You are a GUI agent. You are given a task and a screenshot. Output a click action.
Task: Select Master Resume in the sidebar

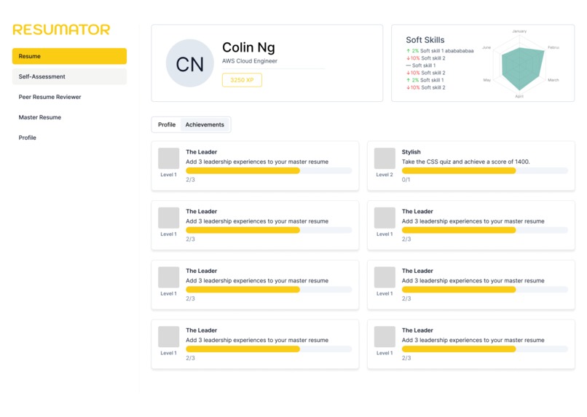39,117
